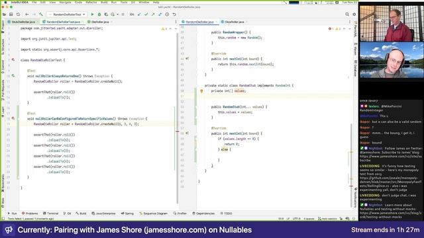This screenshot has width=424, height=238.
Task: Click the jamesshore.com testing-without-mocks chat link
Action: [391, 215]
